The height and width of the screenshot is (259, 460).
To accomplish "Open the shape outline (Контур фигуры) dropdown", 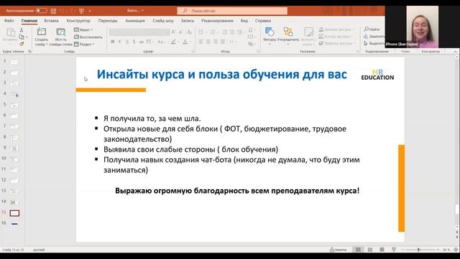I will tap(336, 37).
